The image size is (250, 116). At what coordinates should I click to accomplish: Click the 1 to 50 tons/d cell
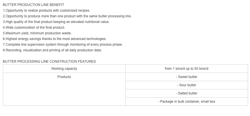pyautogui.click(x=186, y=69)
